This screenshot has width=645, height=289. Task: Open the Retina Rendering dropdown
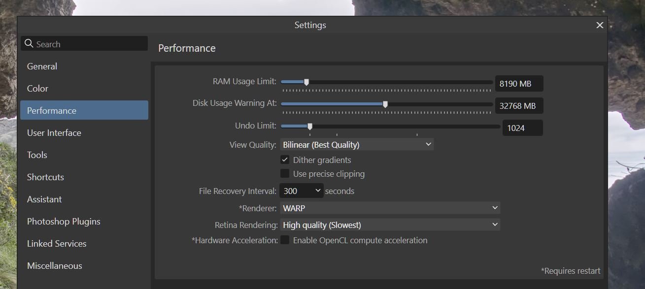click(390, 225)
